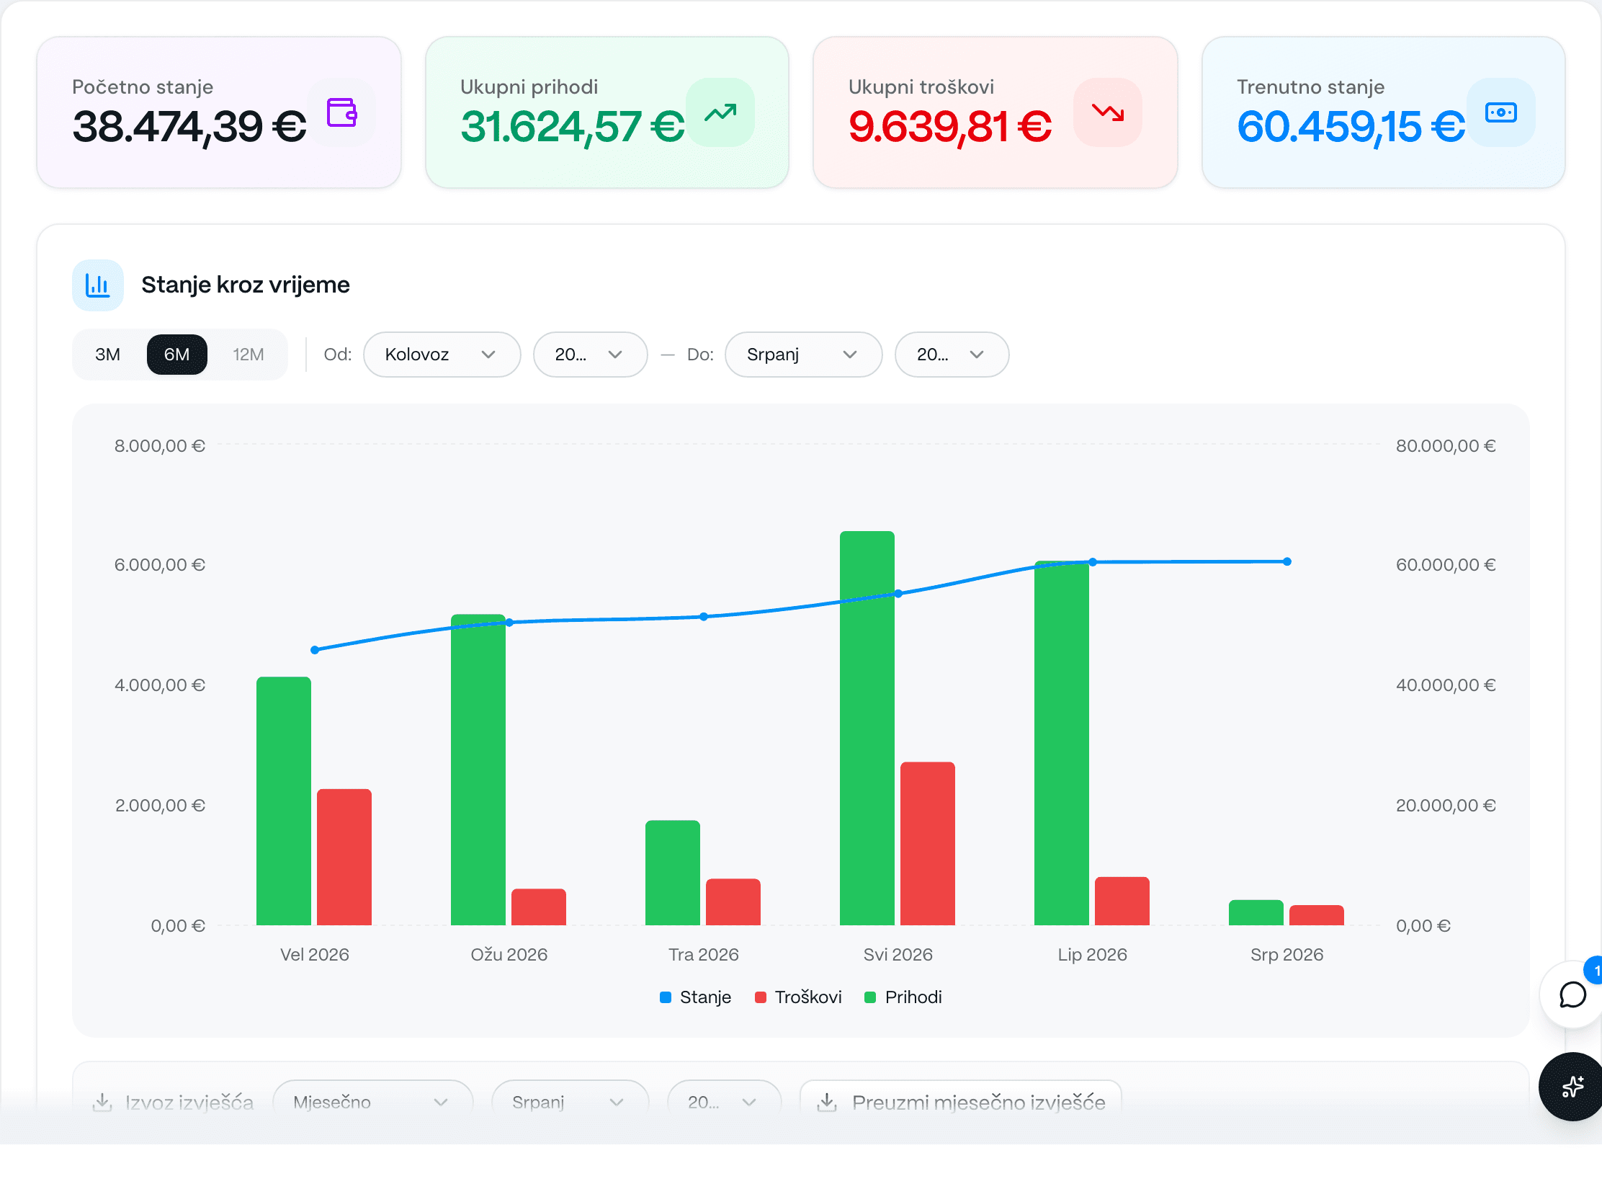Viewport: 1602px width, 1202px height.
Task: Click the Trenutno stanje amount 60.459,15 €
Action: point(1351,127)
